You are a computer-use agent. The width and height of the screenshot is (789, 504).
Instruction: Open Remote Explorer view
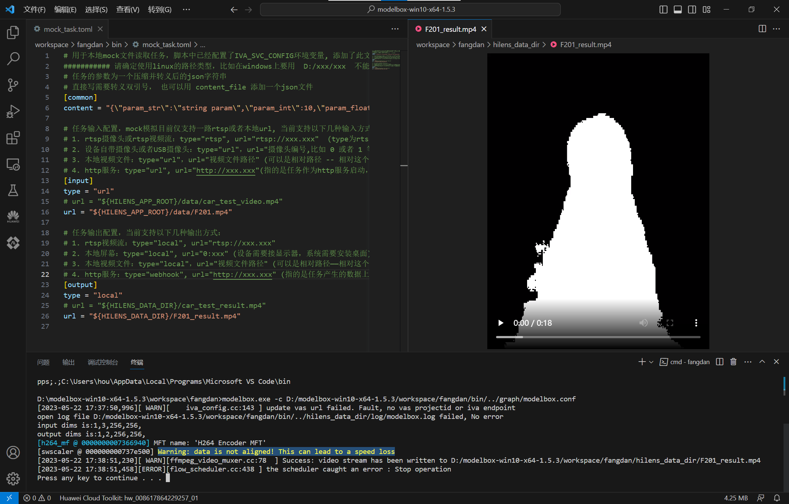coord(13,164)
